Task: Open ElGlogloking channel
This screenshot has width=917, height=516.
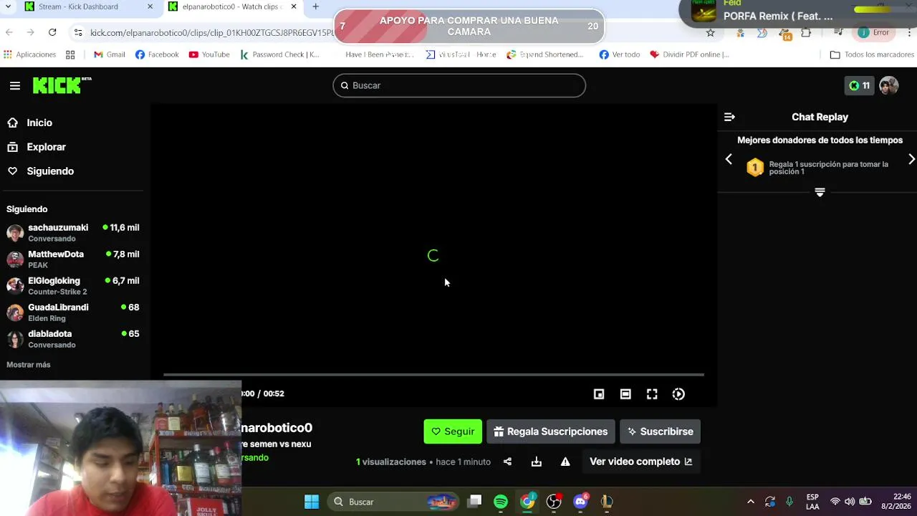Action: click(73, 286)
